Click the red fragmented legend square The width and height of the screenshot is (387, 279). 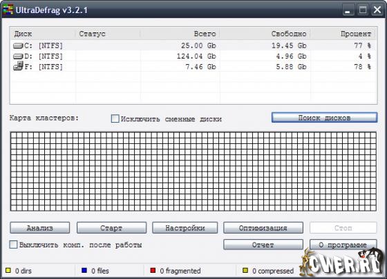coord(153,271)
